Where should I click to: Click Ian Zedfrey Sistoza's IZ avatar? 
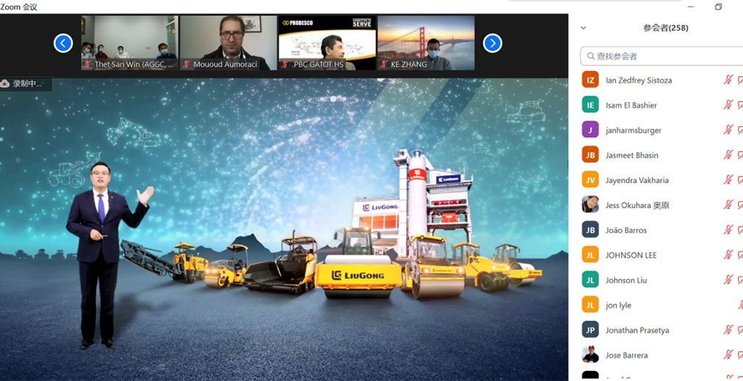590,80
